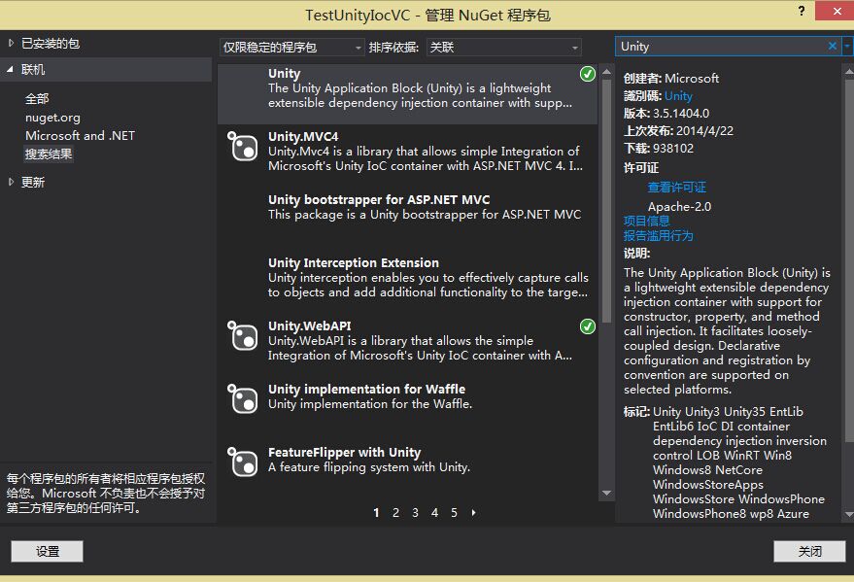Viewport: 854px width, 582px height.
Task: Select Unity implementation for Waffle title
Action: pos(366,389)
